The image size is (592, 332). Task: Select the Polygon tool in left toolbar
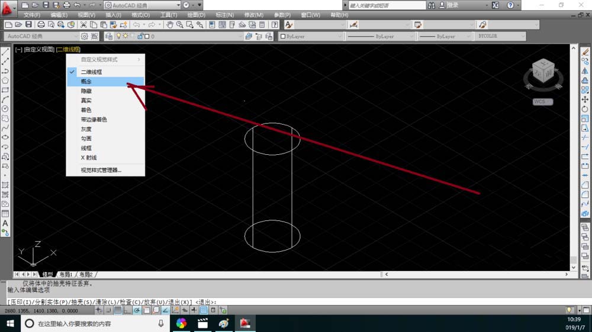(x=5, y=80)
